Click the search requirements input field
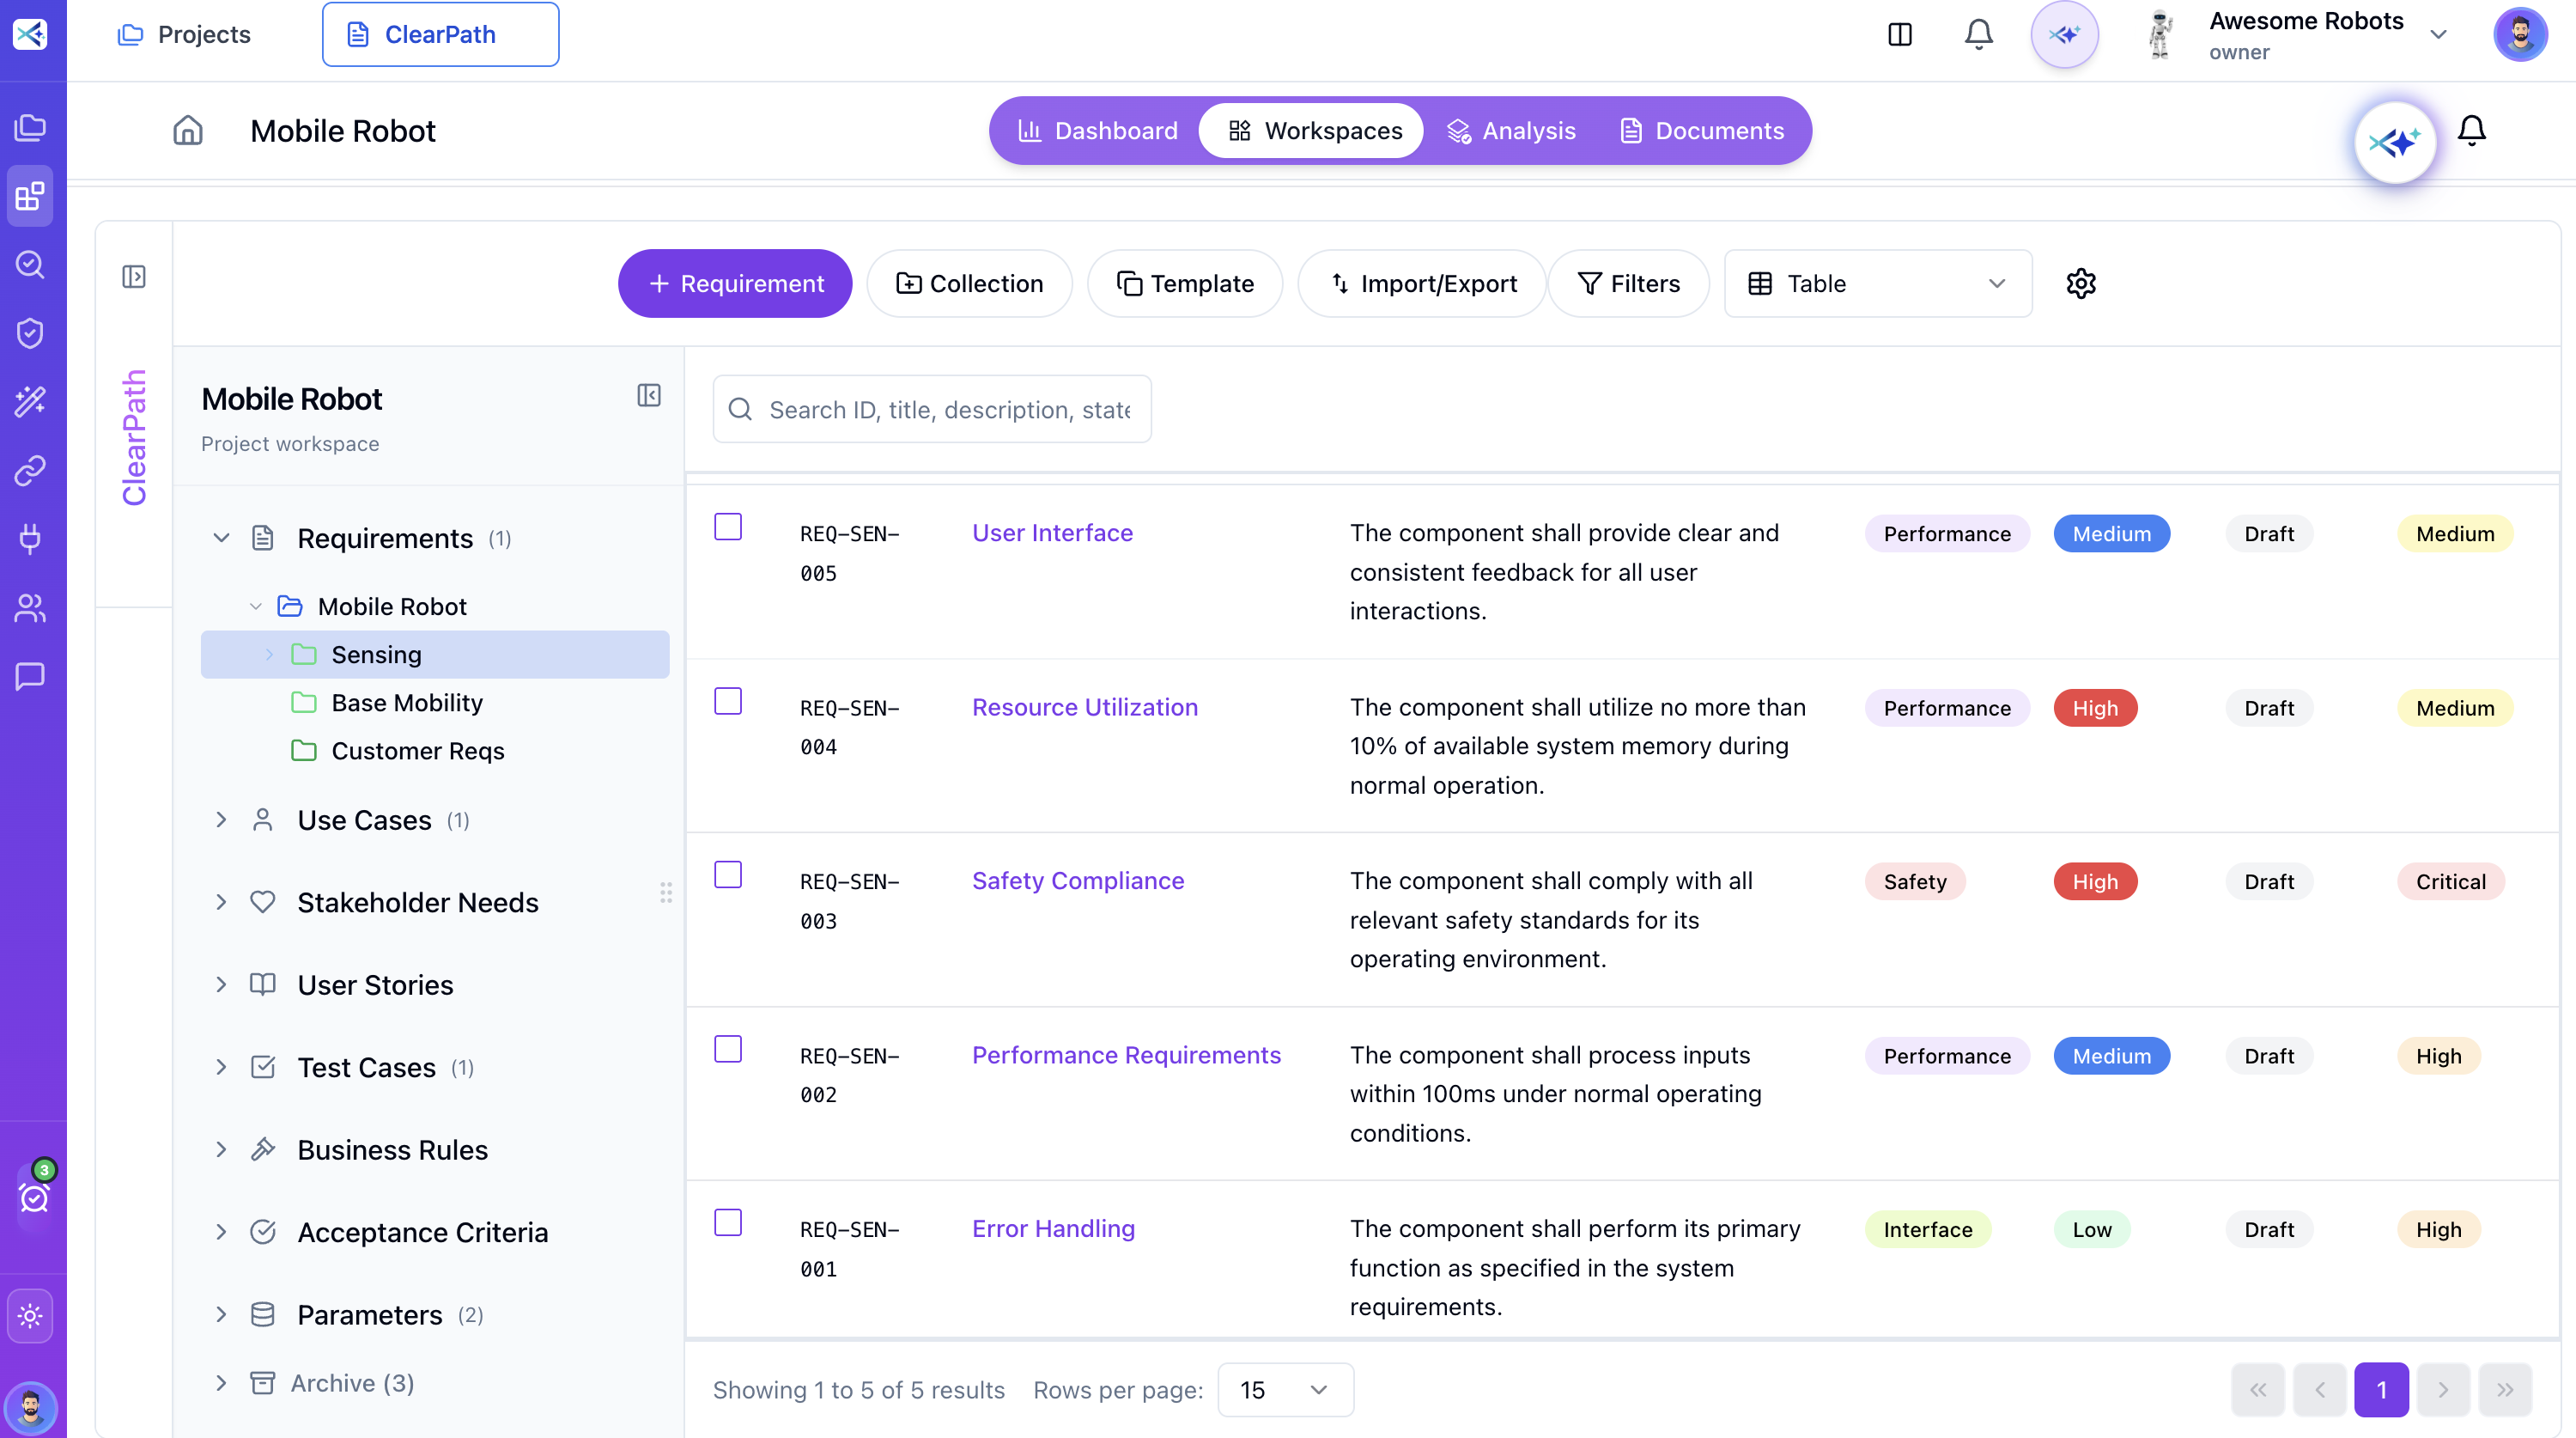 coord(949,409)
